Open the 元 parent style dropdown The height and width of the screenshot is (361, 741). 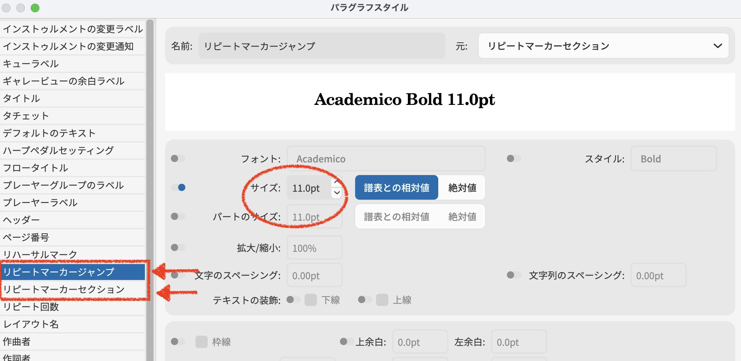[603, 46]
